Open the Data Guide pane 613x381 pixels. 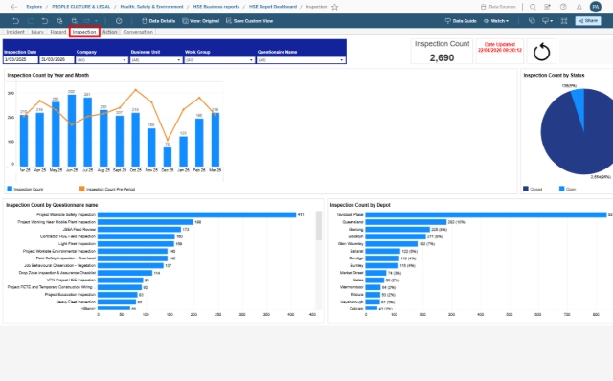click(461, 21)
